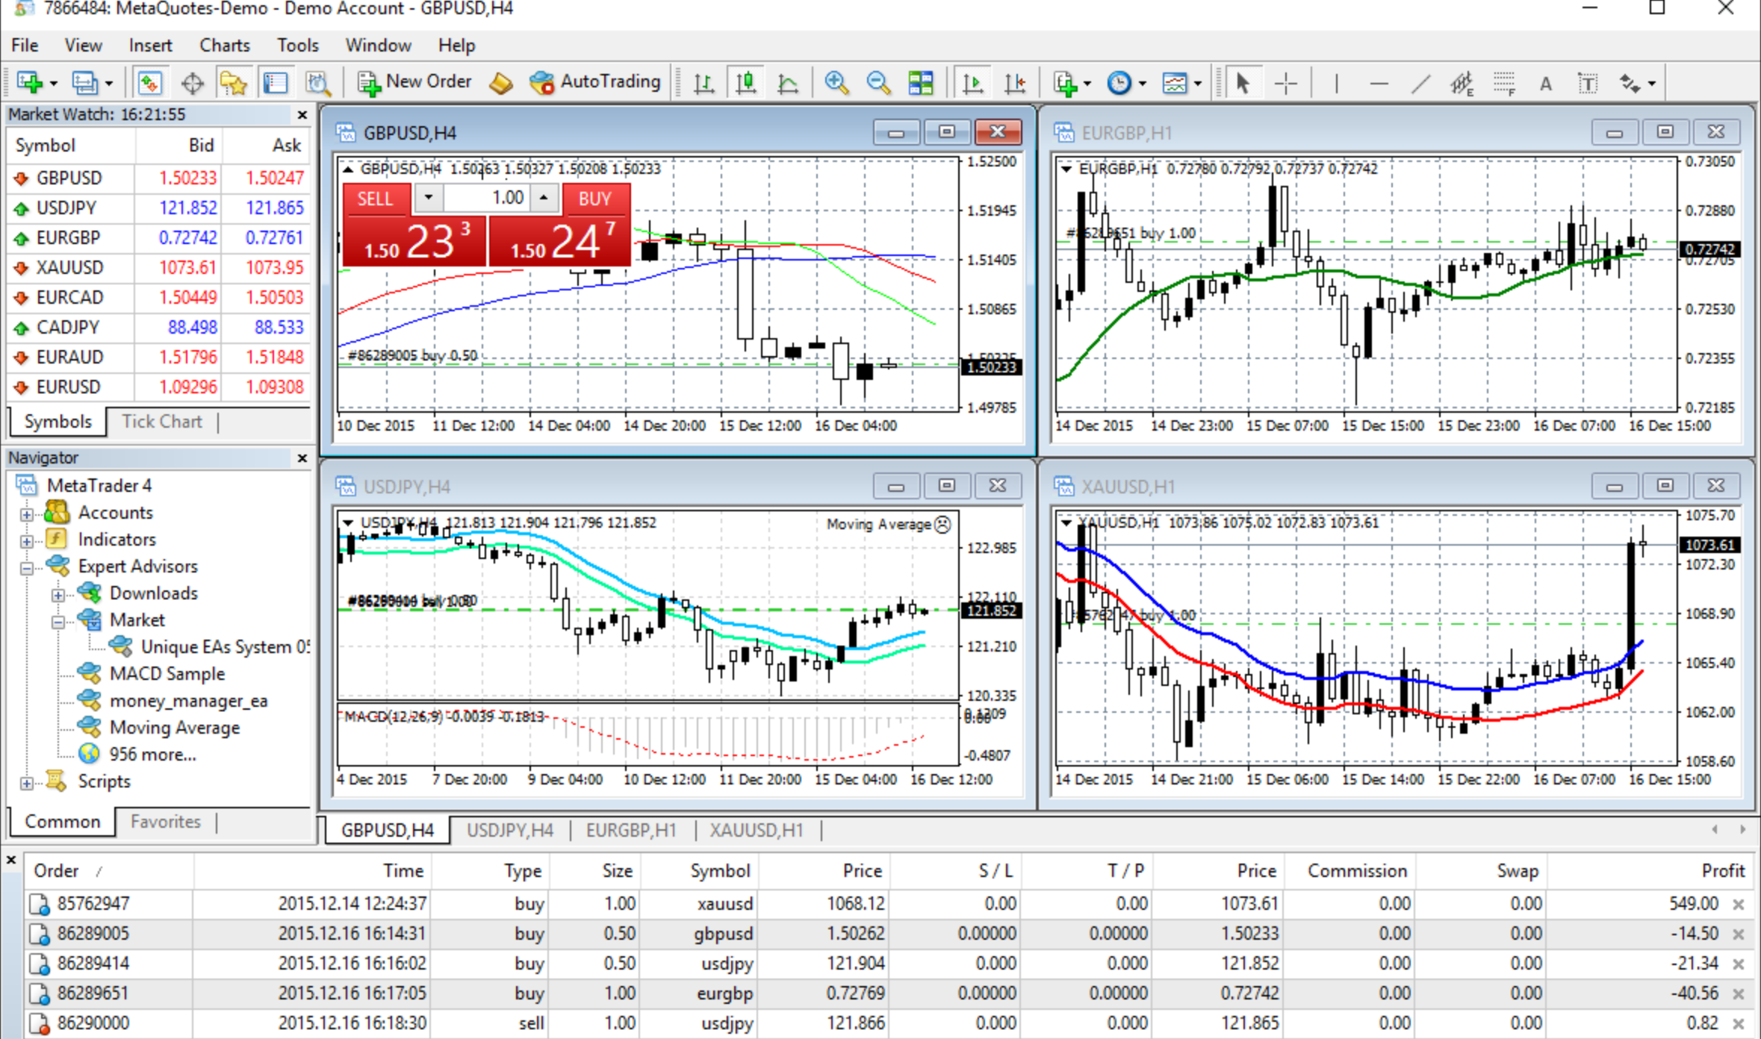Select the Equidistant Channel tool
The image size is (1761, 1039).
coord(1462,83)
